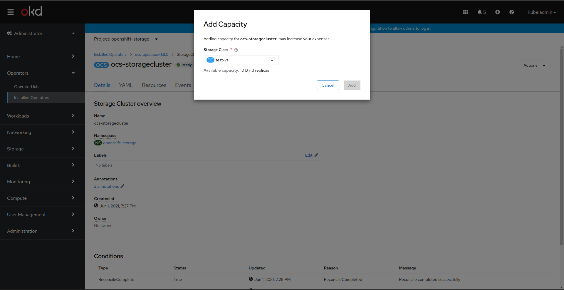Click the configuration link in banner

pos(378,28)
